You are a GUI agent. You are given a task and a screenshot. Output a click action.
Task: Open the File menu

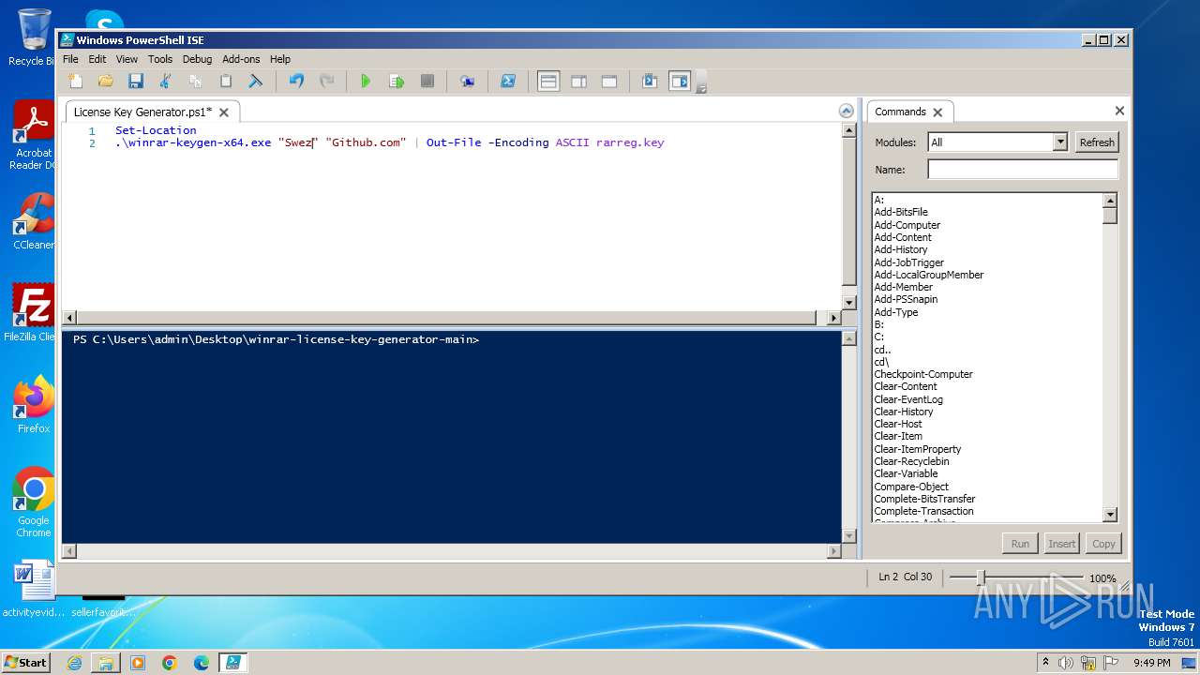coord(70,59)
